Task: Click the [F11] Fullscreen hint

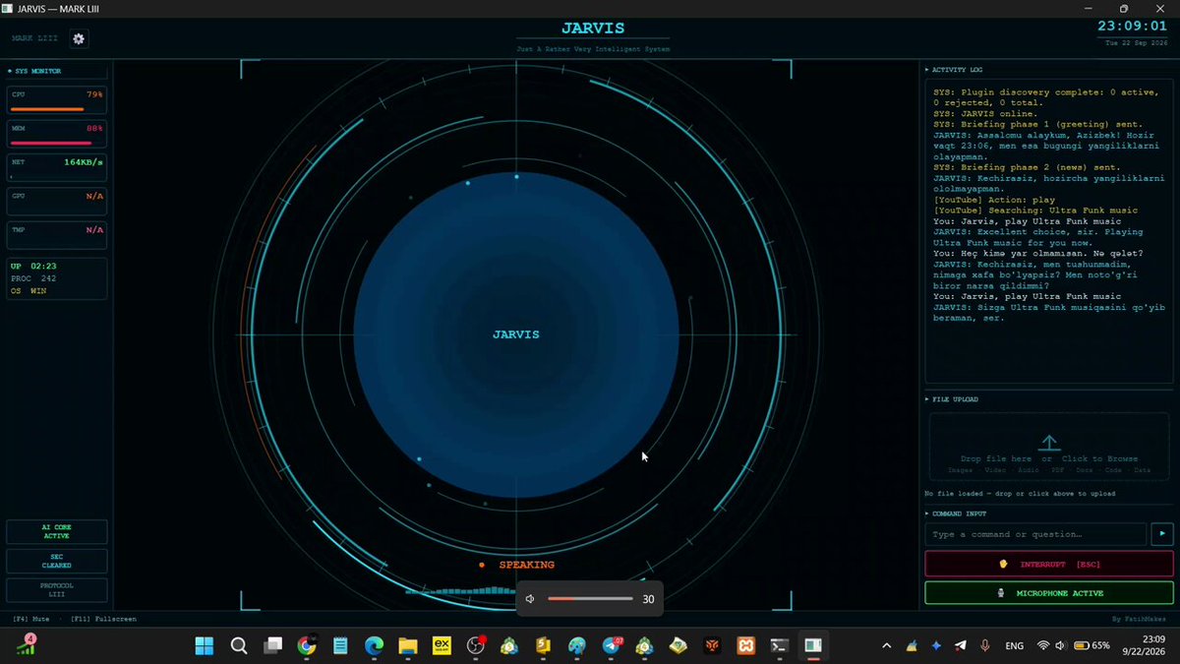Action: click(x=104, y=619)
